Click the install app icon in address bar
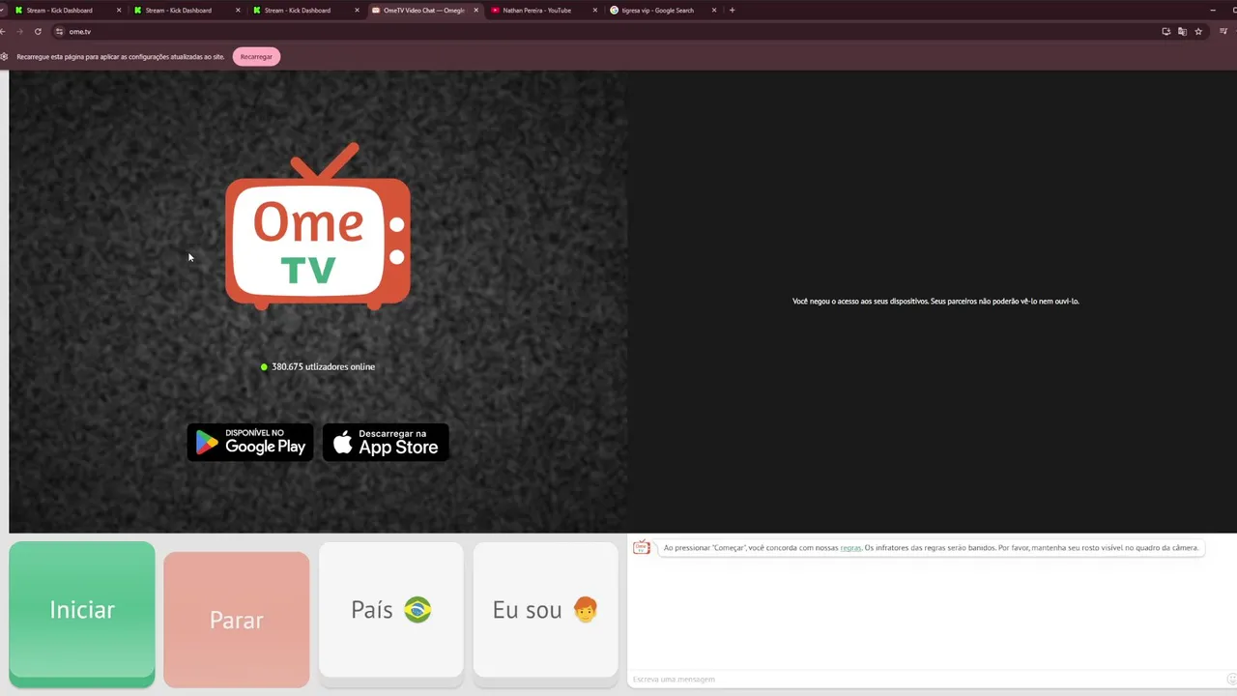This screenshot has width=1237, height=696. pos(1166,32)
